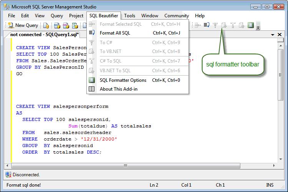288x192 pixels.
Task: Click VB.NET To SQL icon in formatter toolbar
Action: pyautogui.click(x=242, y=25)
